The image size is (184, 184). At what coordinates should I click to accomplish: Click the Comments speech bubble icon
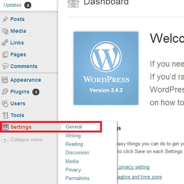point(5,66)
